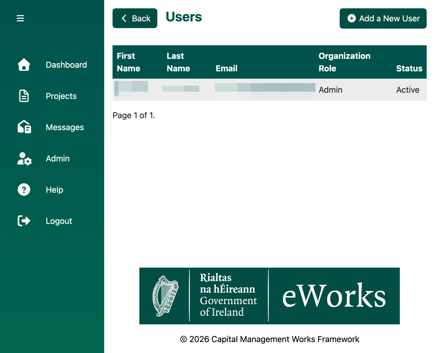Open the Projects menu item

(61, 96)
